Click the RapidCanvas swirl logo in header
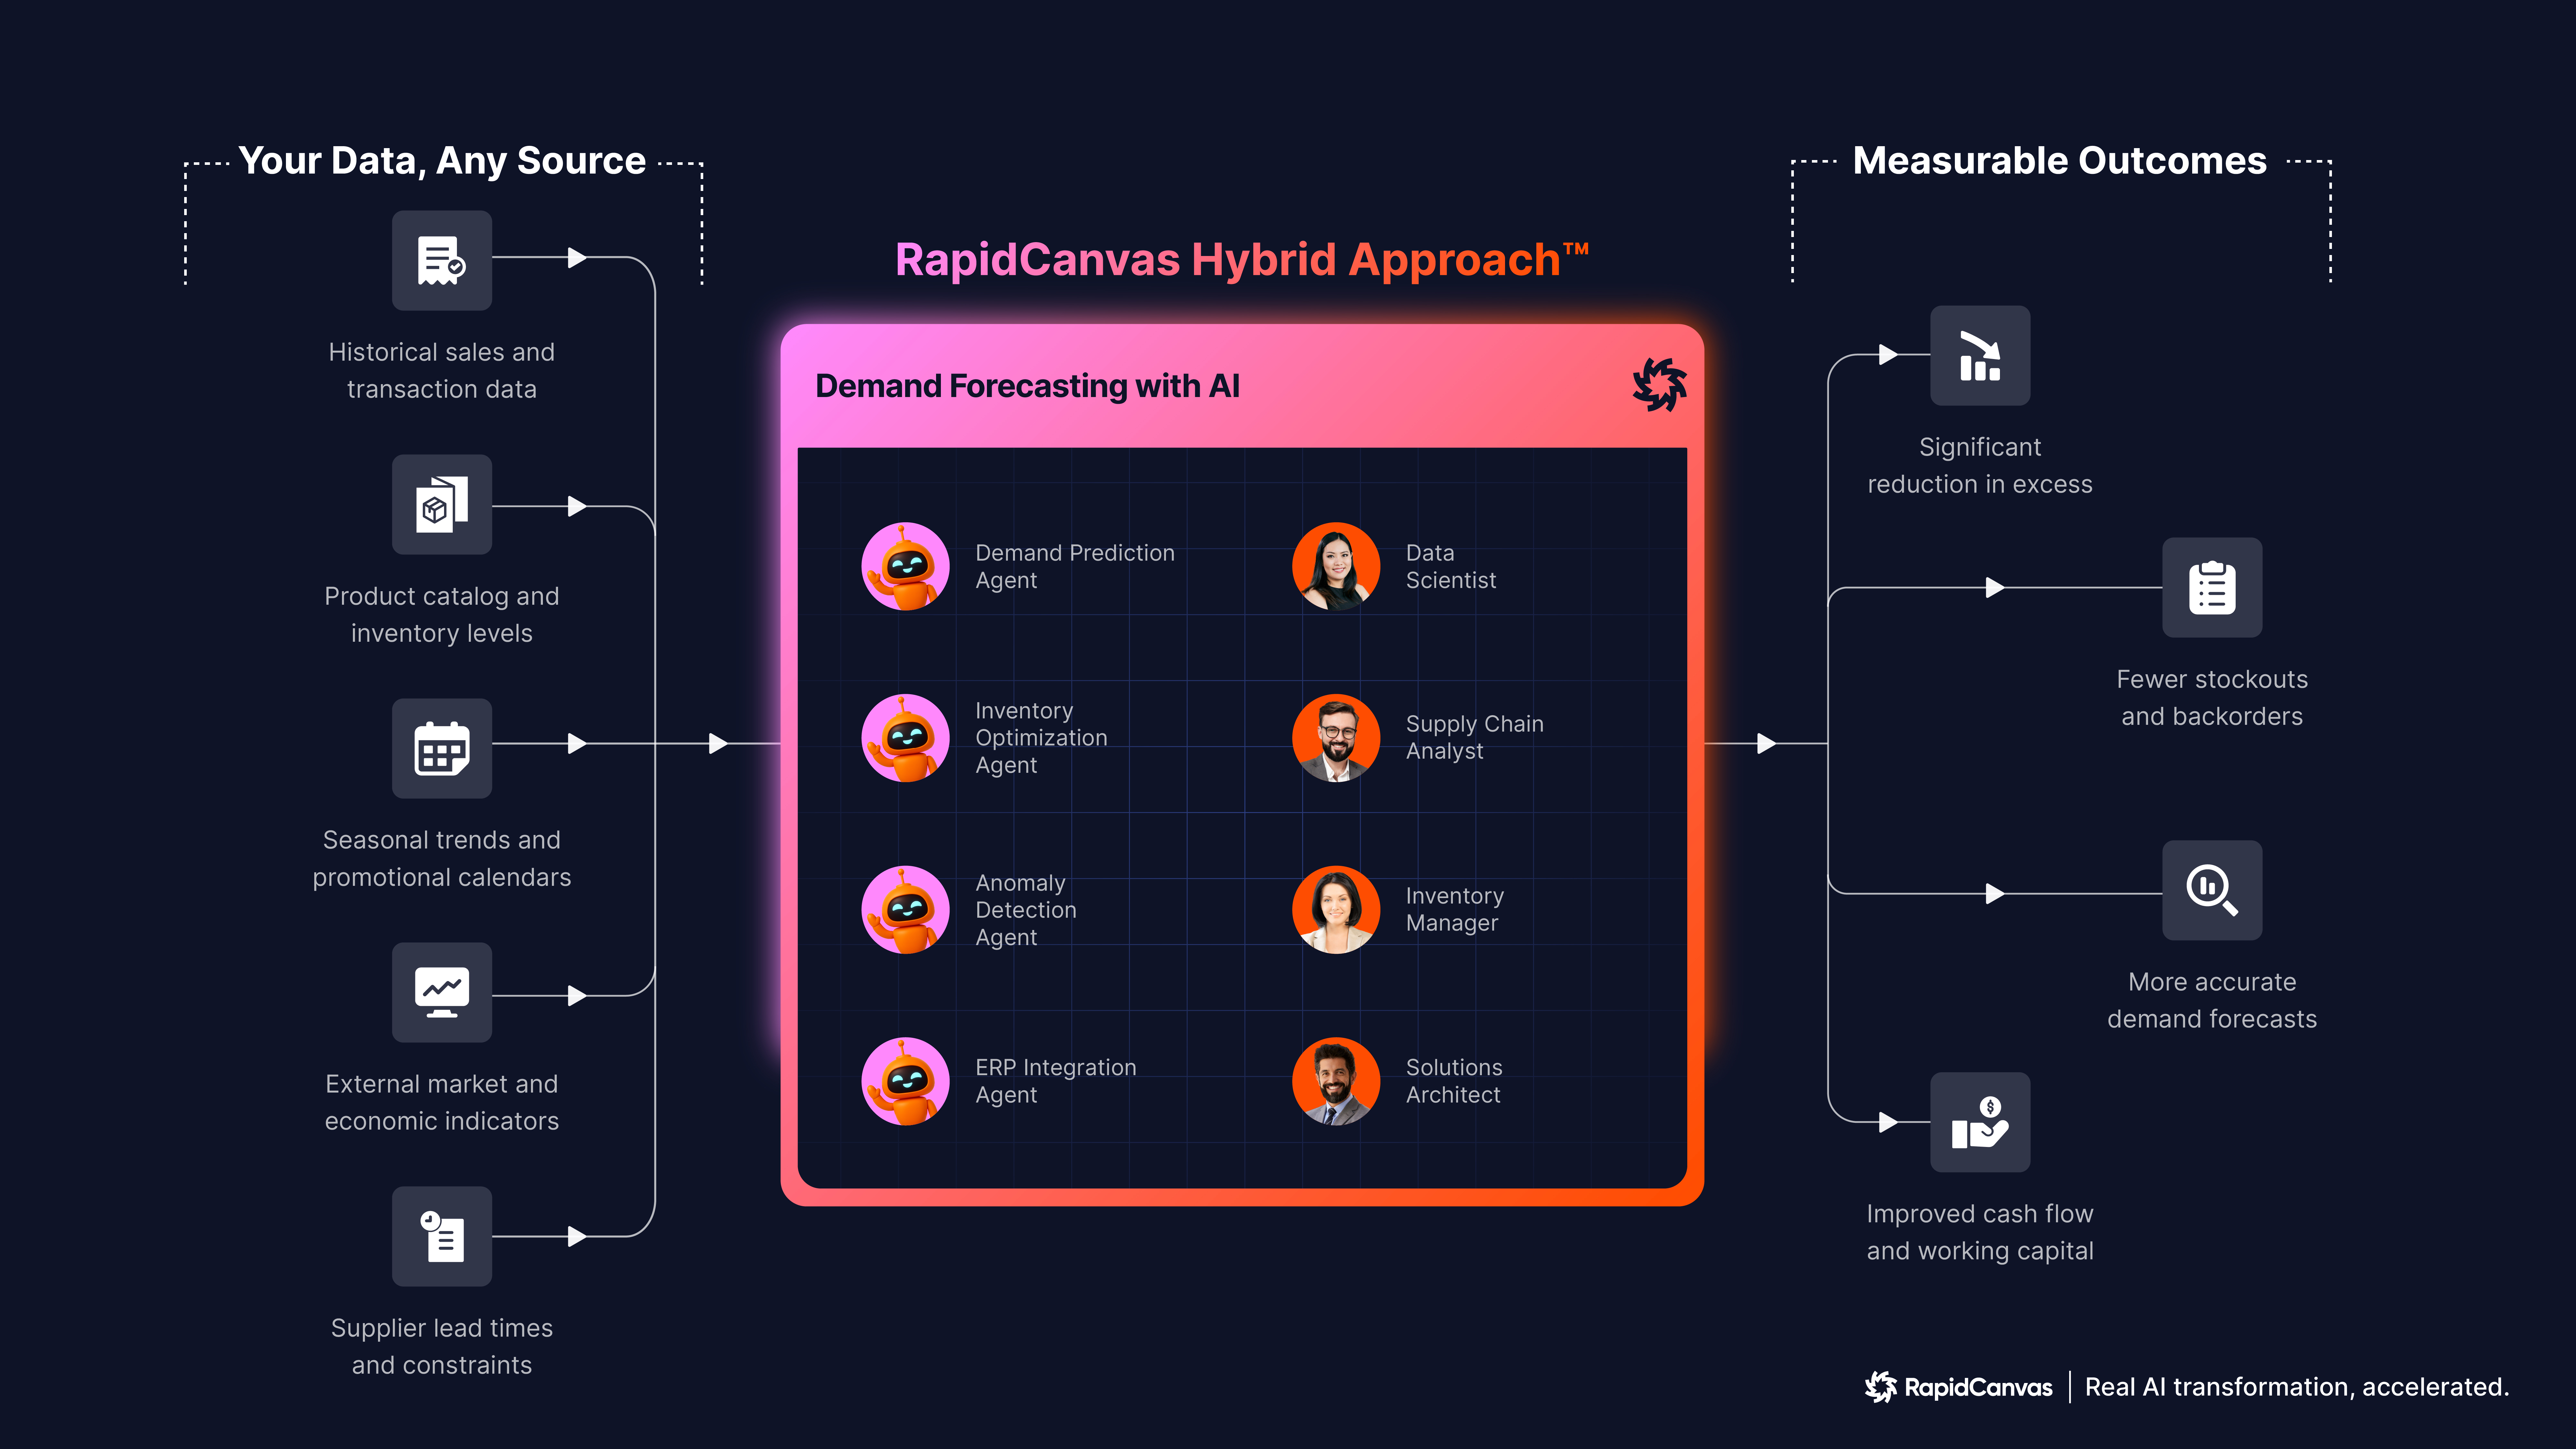 [1659, 385]
